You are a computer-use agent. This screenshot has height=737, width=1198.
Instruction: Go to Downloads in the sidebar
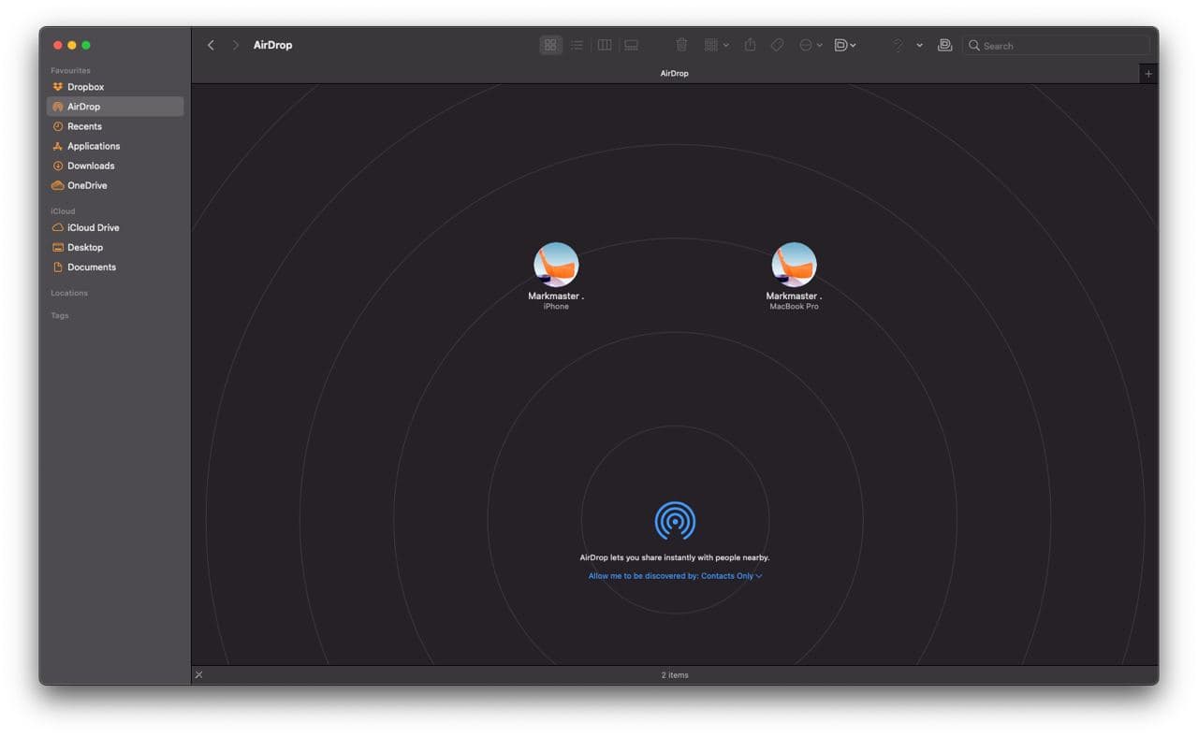click(114, 166)
